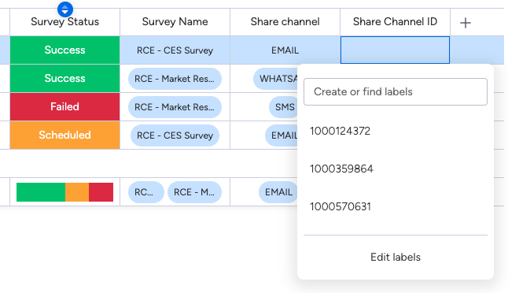Screen dimensions: 508x293
Task: Click the Create or find labels field
Action: click(x=396, y=91)
